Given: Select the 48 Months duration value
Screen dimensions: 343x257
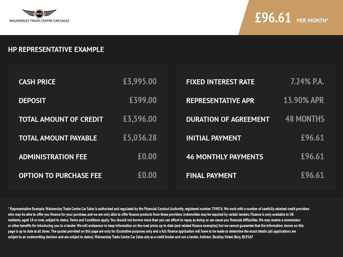Looking at the screenshot, I should click(x=305, y=119).
